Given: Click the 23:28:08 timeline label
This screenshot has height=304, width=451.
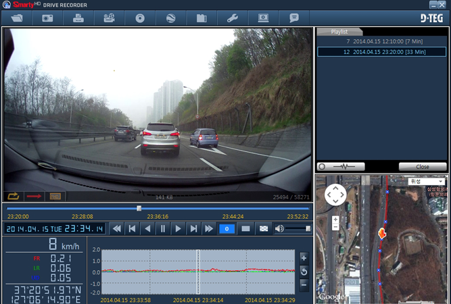Looking at the screenshot, I should 82,216.
